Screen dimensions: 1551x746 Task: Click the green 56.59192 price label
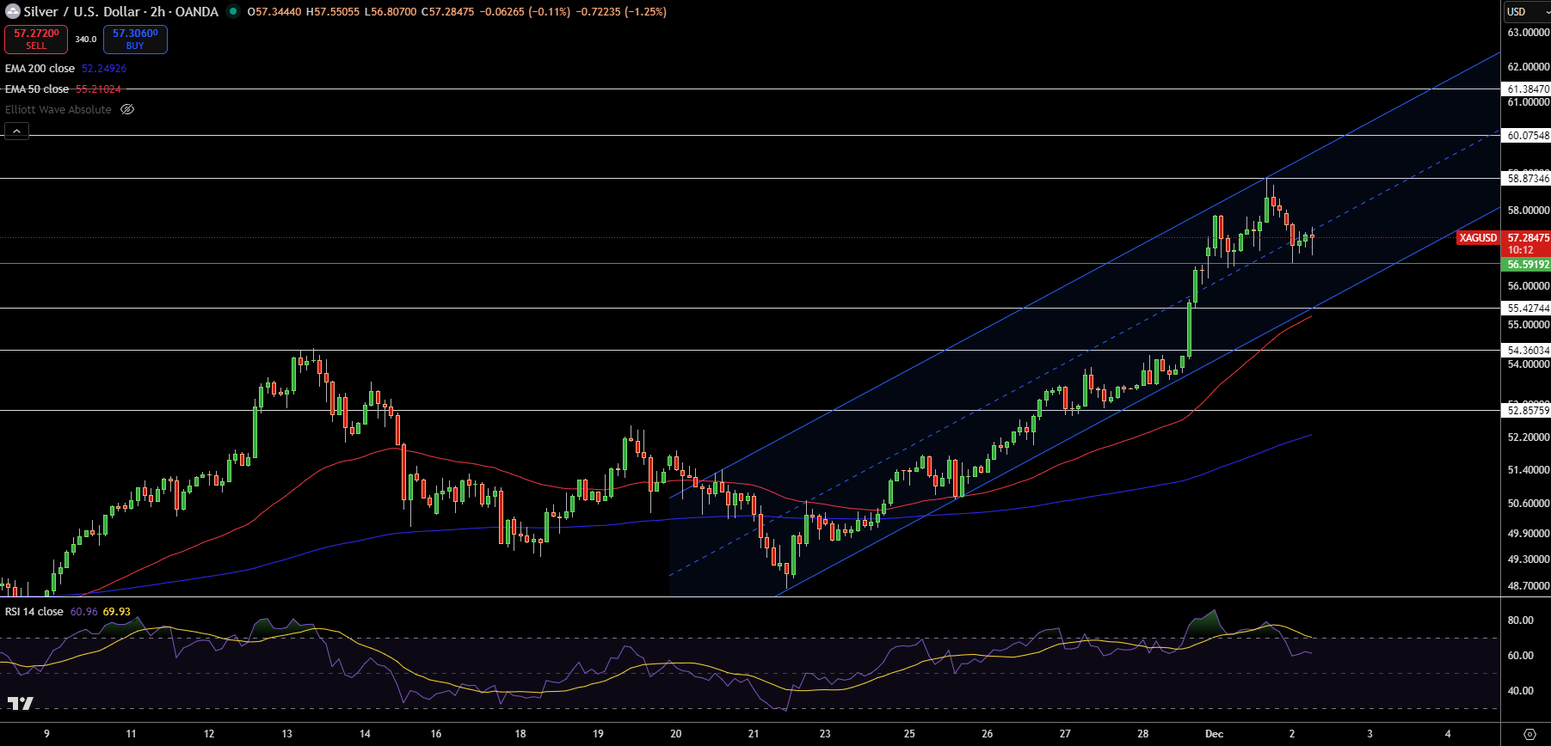1528,265
